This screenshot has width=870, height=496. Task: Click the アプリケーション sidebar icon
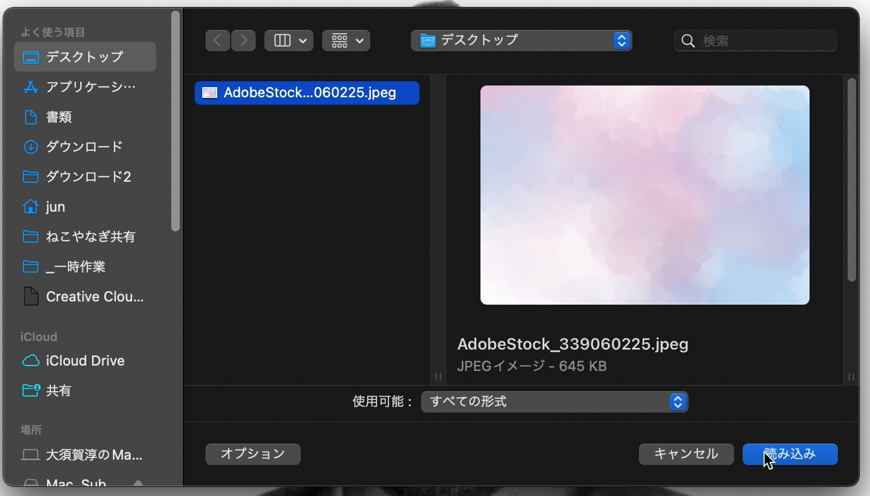(x=31, y=87)
